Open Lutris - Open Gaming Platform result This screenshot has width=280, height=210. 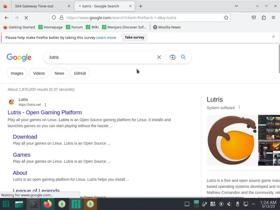click(45, 112)
